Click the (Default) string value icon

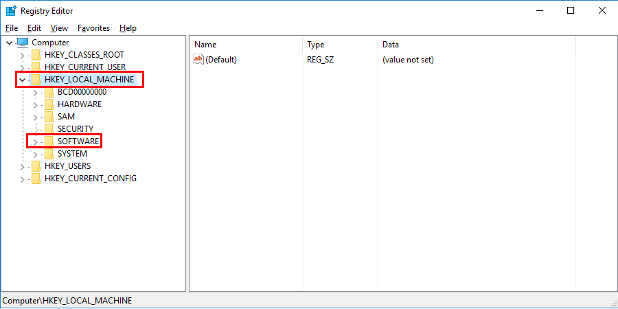point(198,60)
